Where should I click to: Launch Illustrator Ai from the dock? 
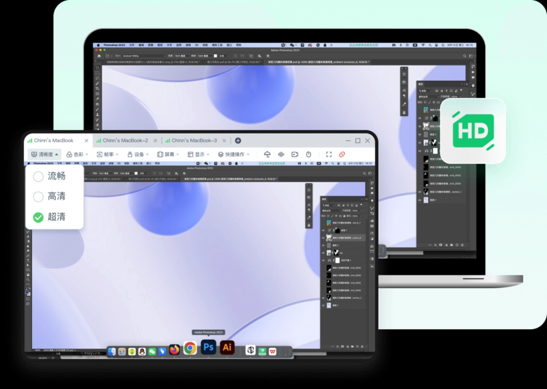click(227, 347)
